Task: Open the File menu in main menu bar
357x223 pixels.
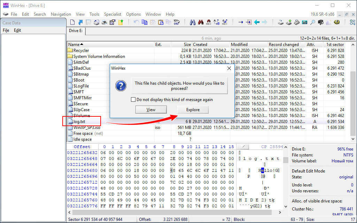Action: click(x=14, y=14)
